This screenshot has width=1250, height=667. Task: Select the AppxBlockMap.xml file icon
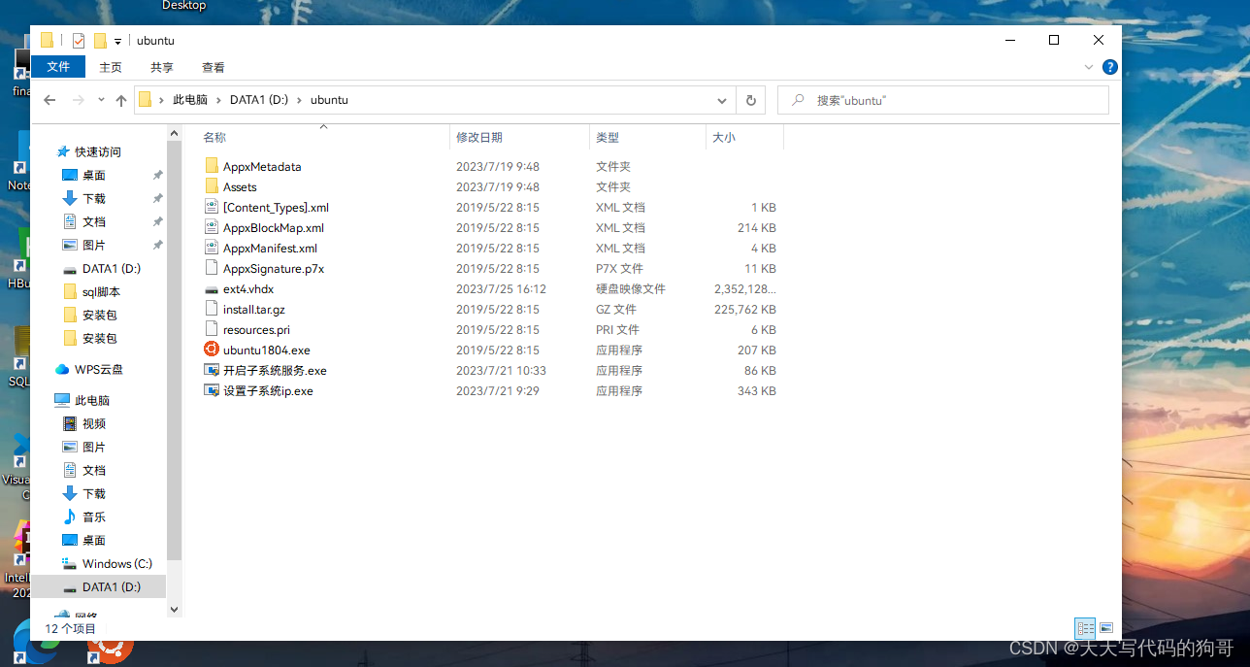point(213,227)
